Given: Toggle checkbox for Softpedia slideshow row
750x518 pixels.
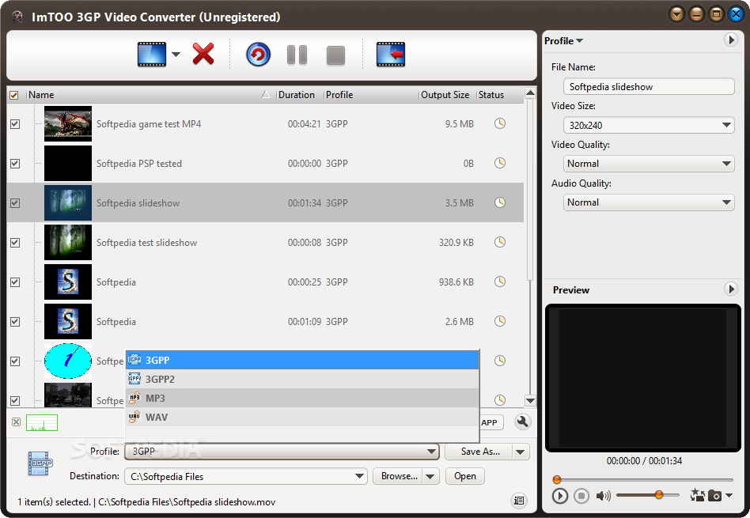Looking at the screenshot, I should coord(15,202).
